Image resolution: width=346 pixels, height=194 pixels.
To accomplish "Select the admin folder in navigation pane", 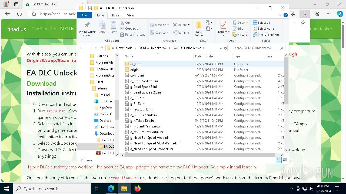I will 102,88.
